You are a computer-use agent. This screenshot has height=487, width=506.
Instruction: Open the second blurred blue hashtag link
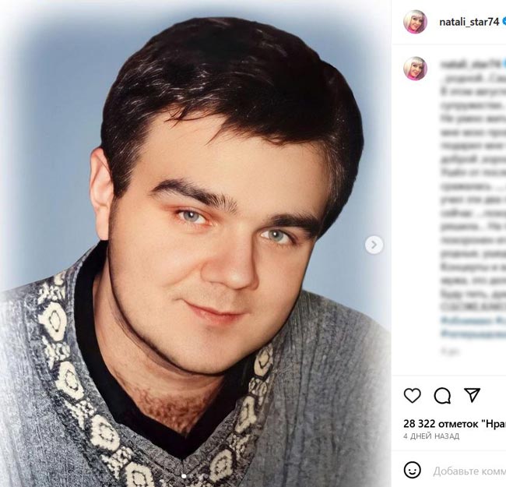point(473,333)
